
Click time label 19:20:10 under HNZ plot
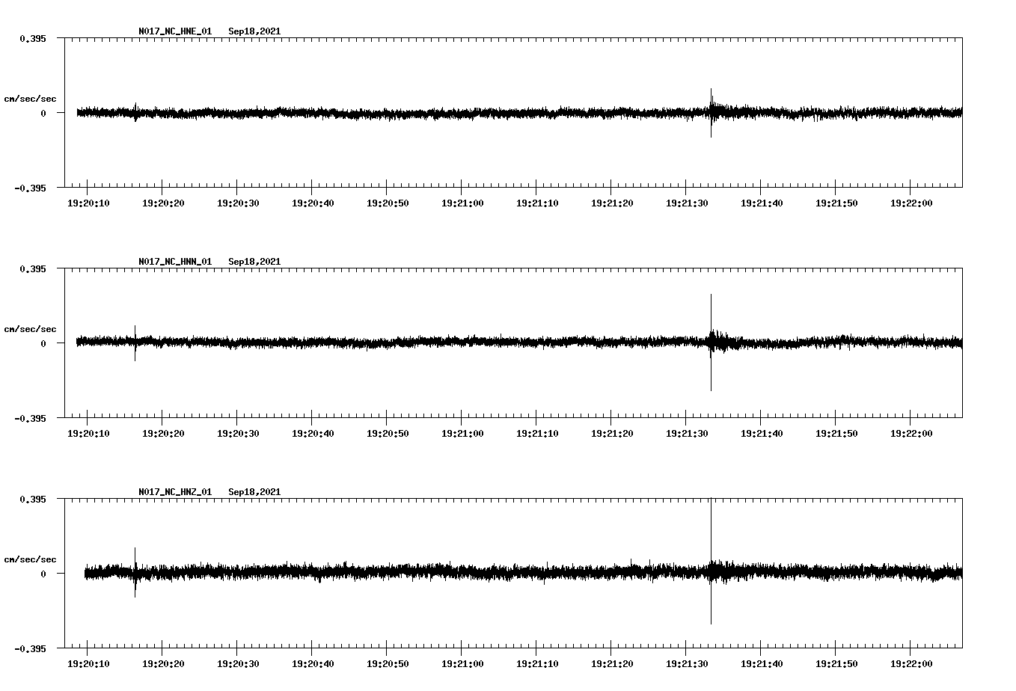(x=88, y=664)
